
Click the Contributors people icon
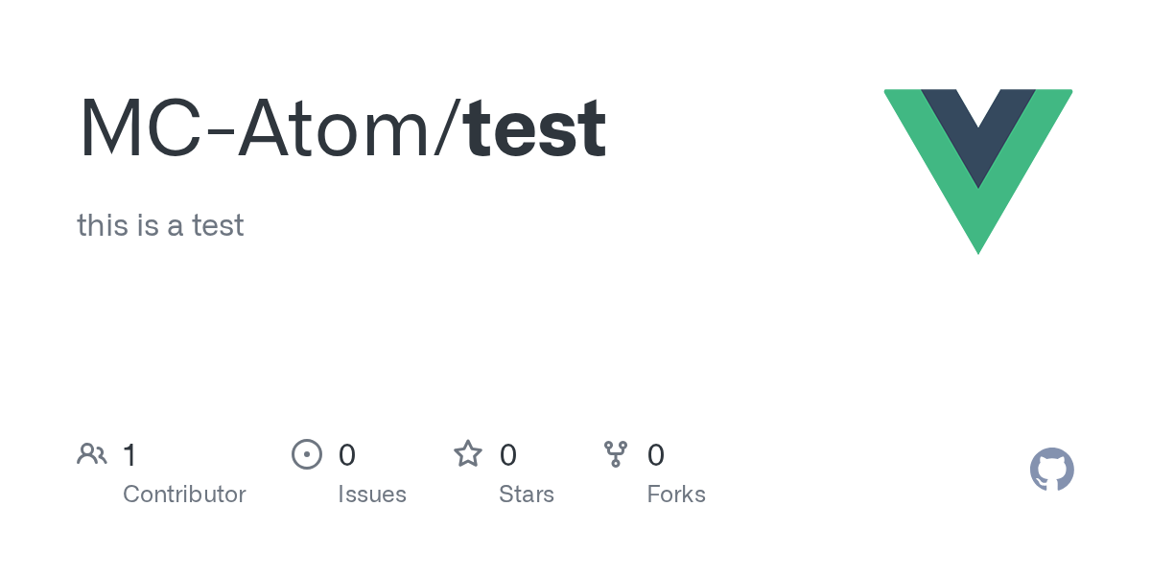92,454
